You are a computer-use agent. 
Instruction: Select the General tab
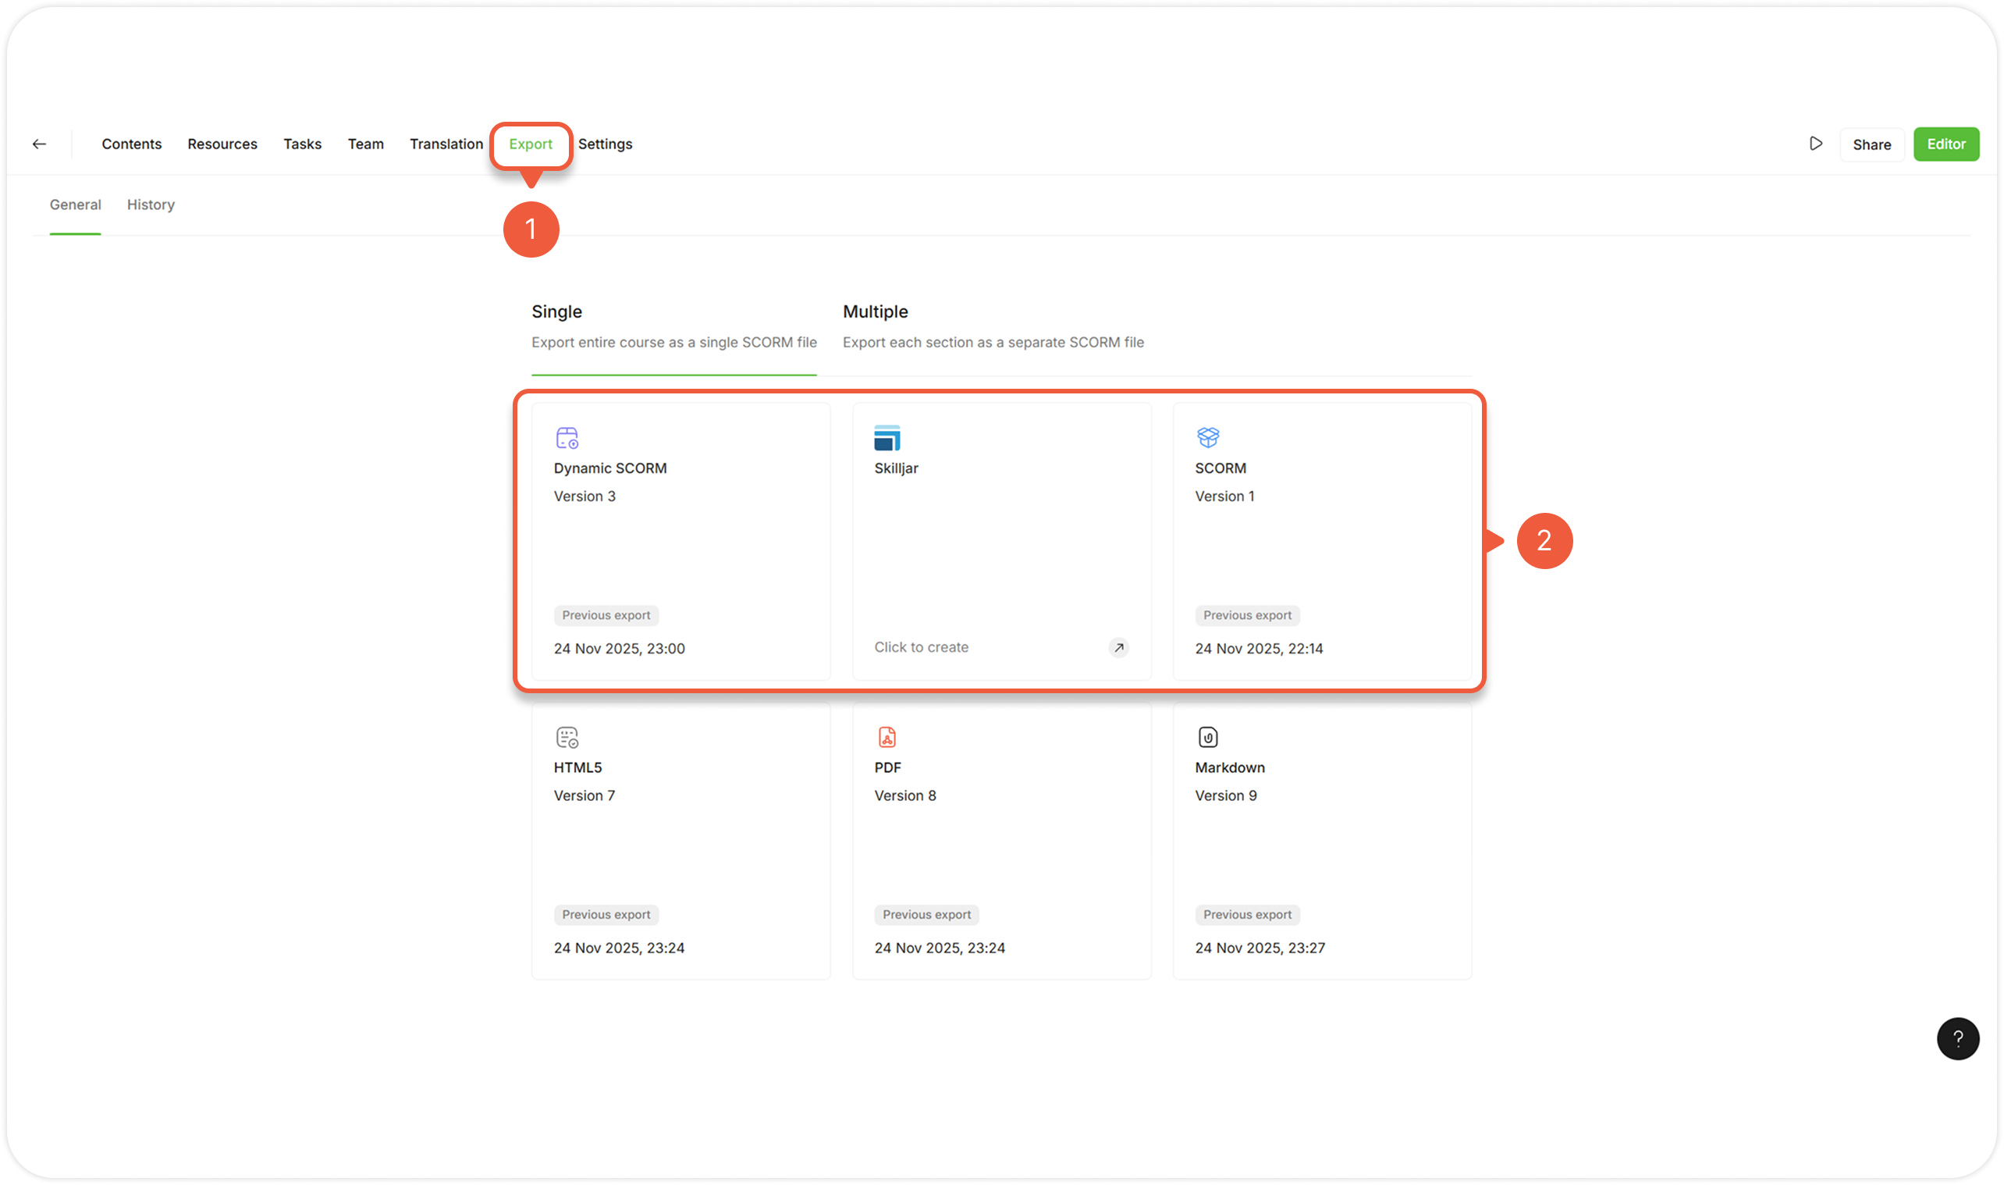75,205
